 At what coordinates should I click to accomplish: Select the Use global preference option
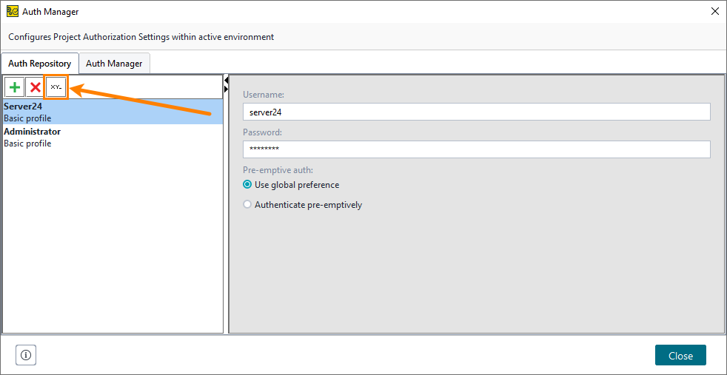248,185
